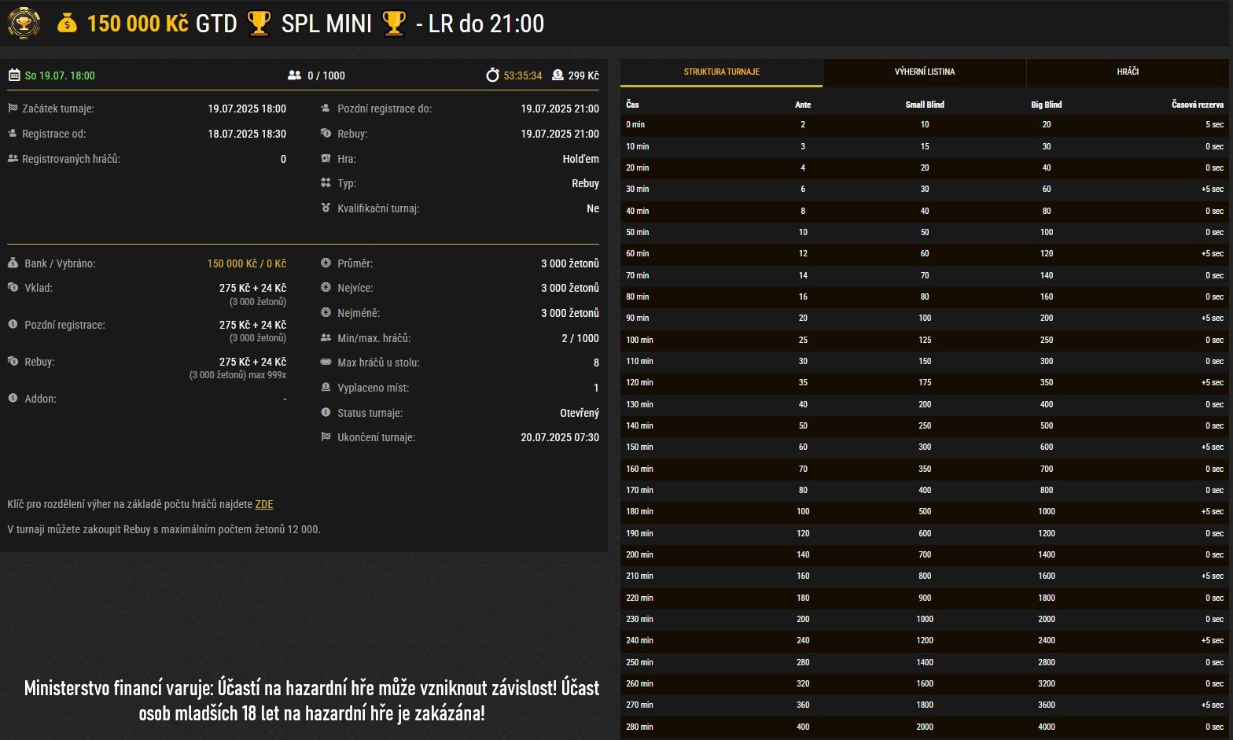The image size is (1233, 740).
Task: Click the money bag icon in the title
Action: click(68, 24)
